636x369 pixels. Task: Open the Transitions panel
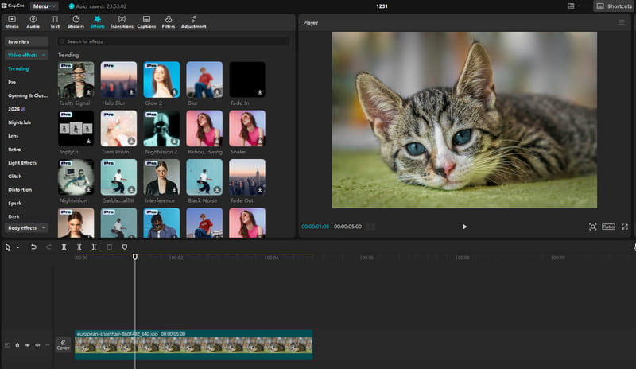[x=121, y=21]
